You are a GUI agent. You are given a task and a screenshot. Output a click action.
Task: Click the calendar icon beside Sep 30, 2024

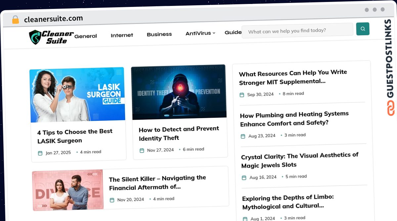coord(242,95)
